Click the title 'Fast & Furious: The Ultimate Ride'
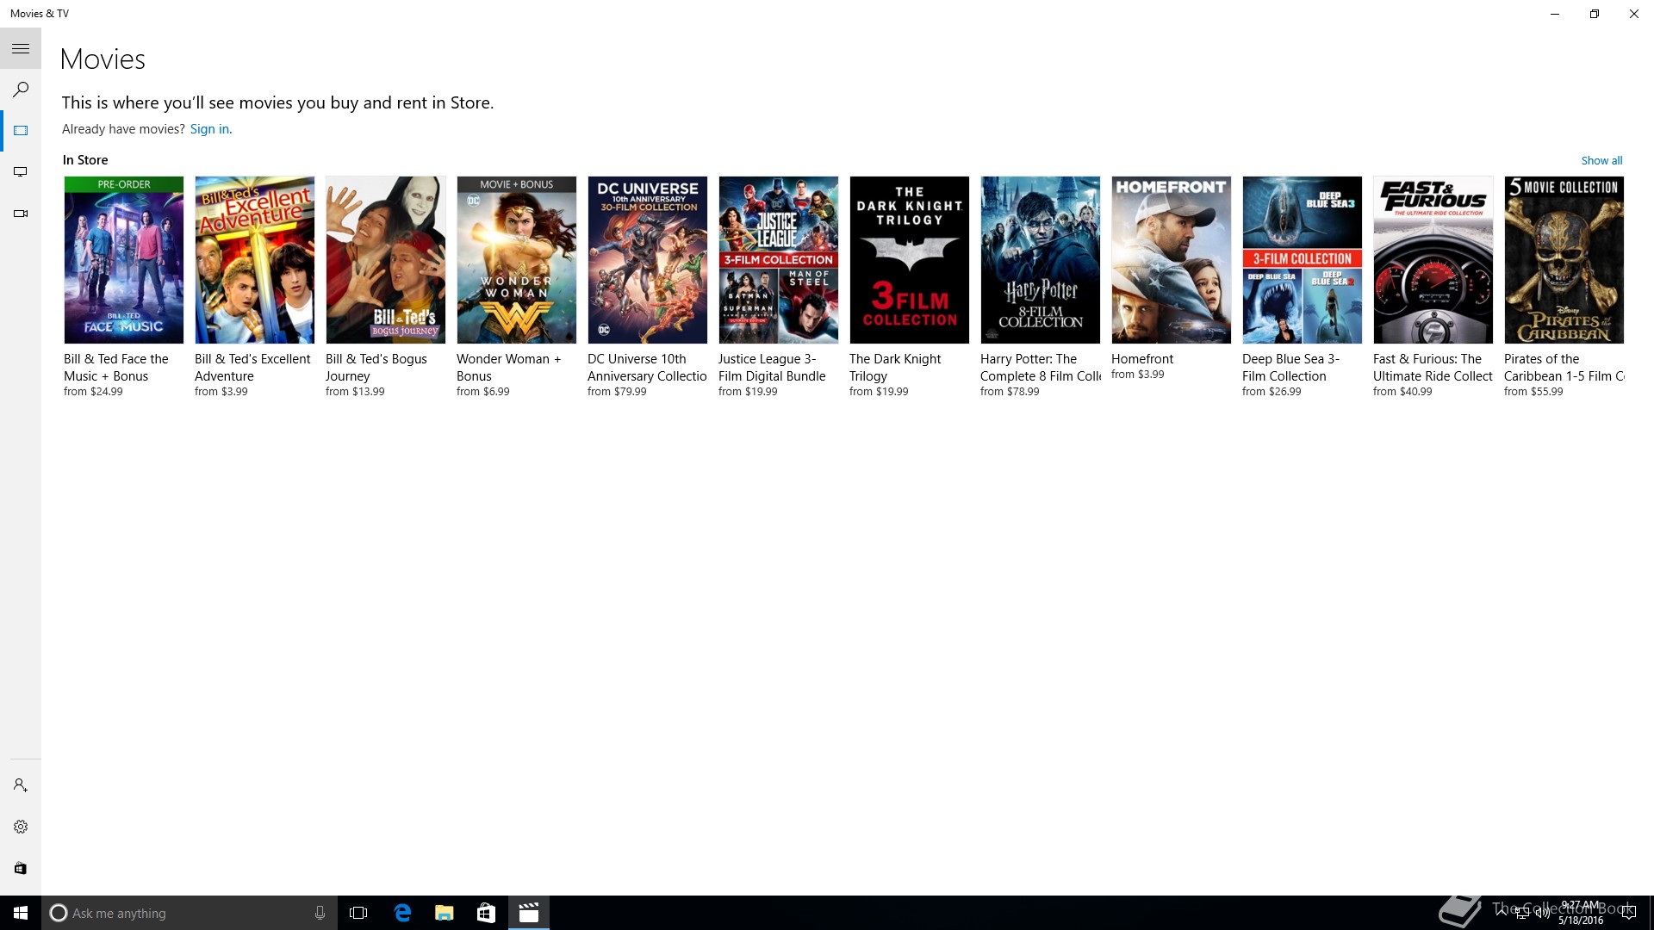Viewport: 1654px width, 930px height. (x=1433, y=368)
